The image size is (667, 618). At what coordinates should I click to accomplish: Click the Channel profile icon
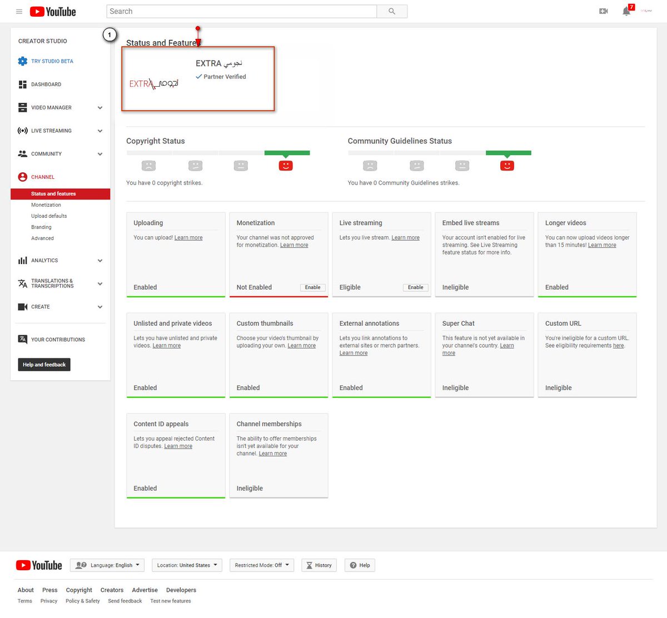click(x=23, y=177)
